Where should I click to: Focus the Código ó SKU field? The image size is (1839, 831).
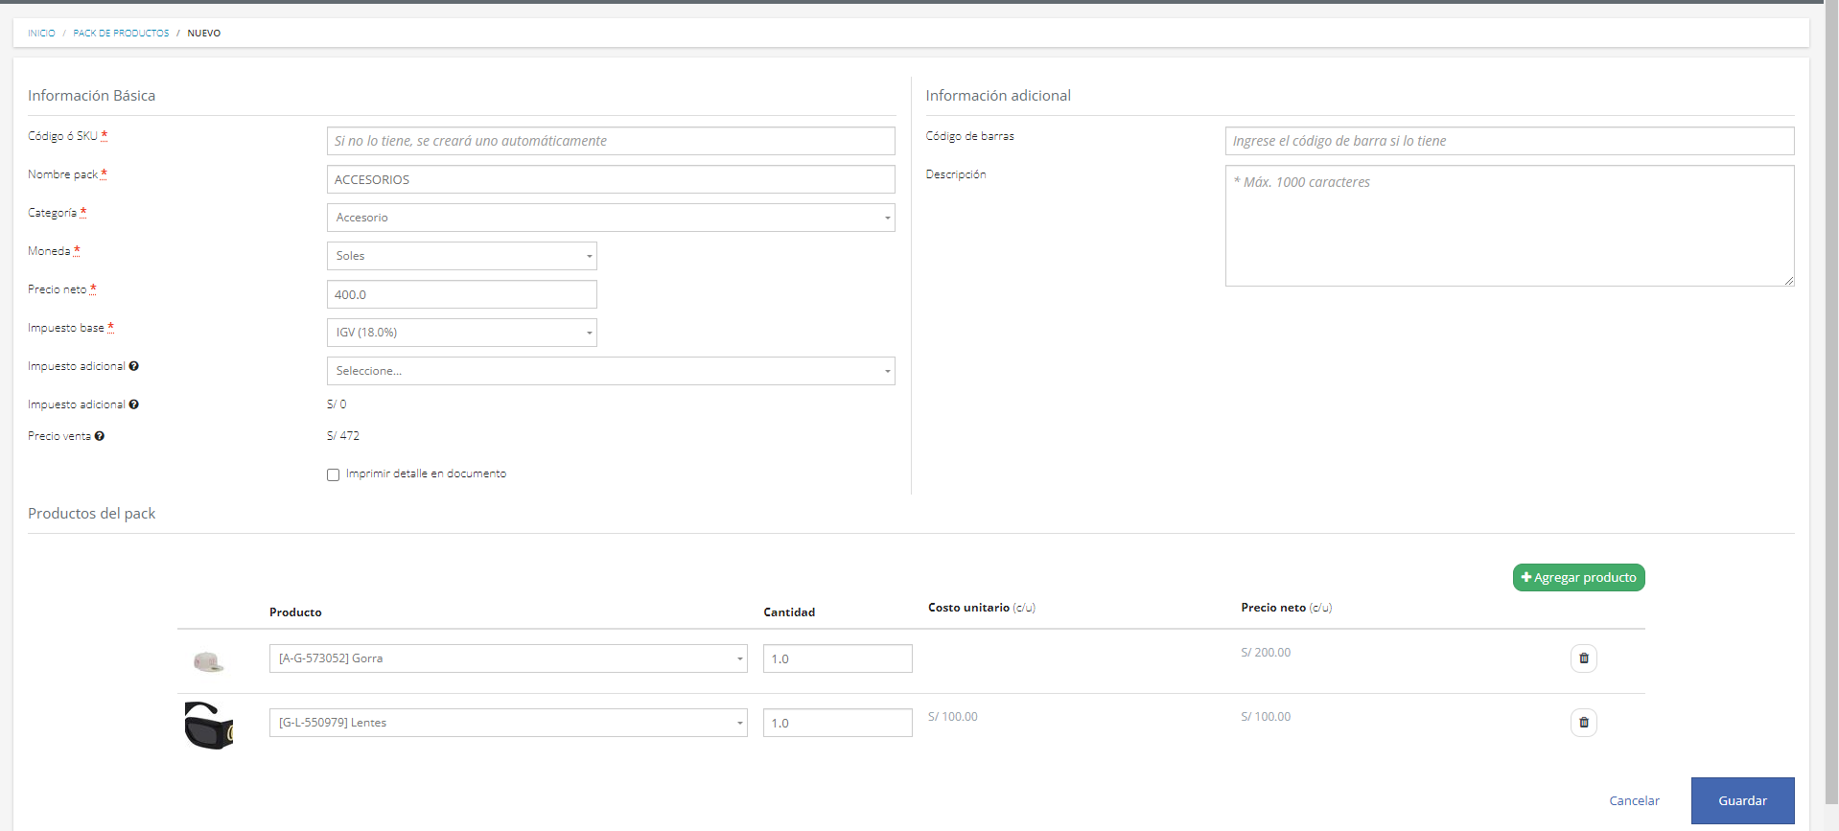[x=611, y=141]
